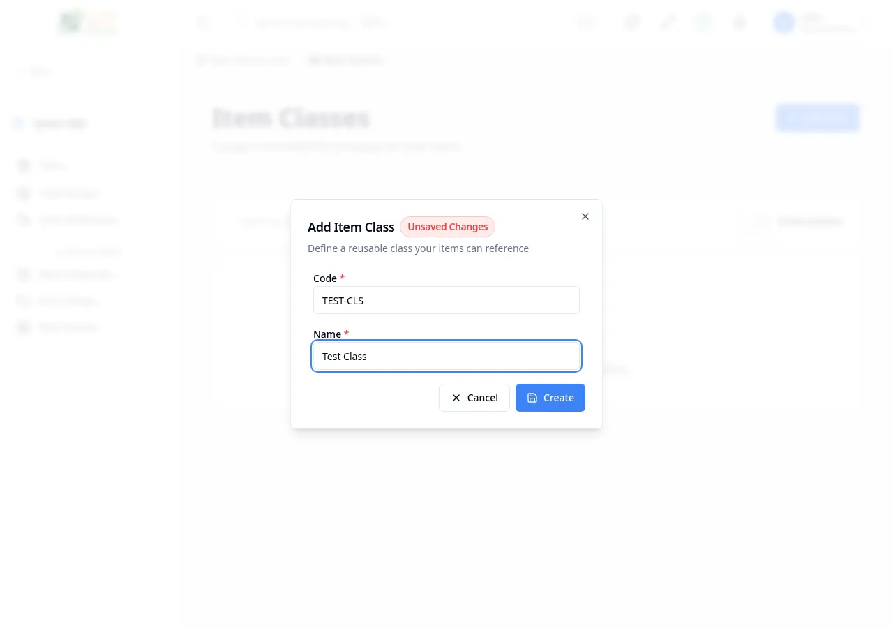
Task: Click the X icon inside the Cancel button
Action: click(456, 398)
